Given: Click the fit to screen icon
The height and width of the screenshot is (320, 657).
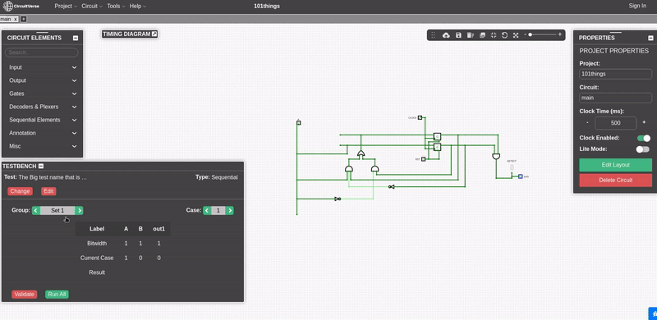Looking at the screenshot, I should coord(494,35).
